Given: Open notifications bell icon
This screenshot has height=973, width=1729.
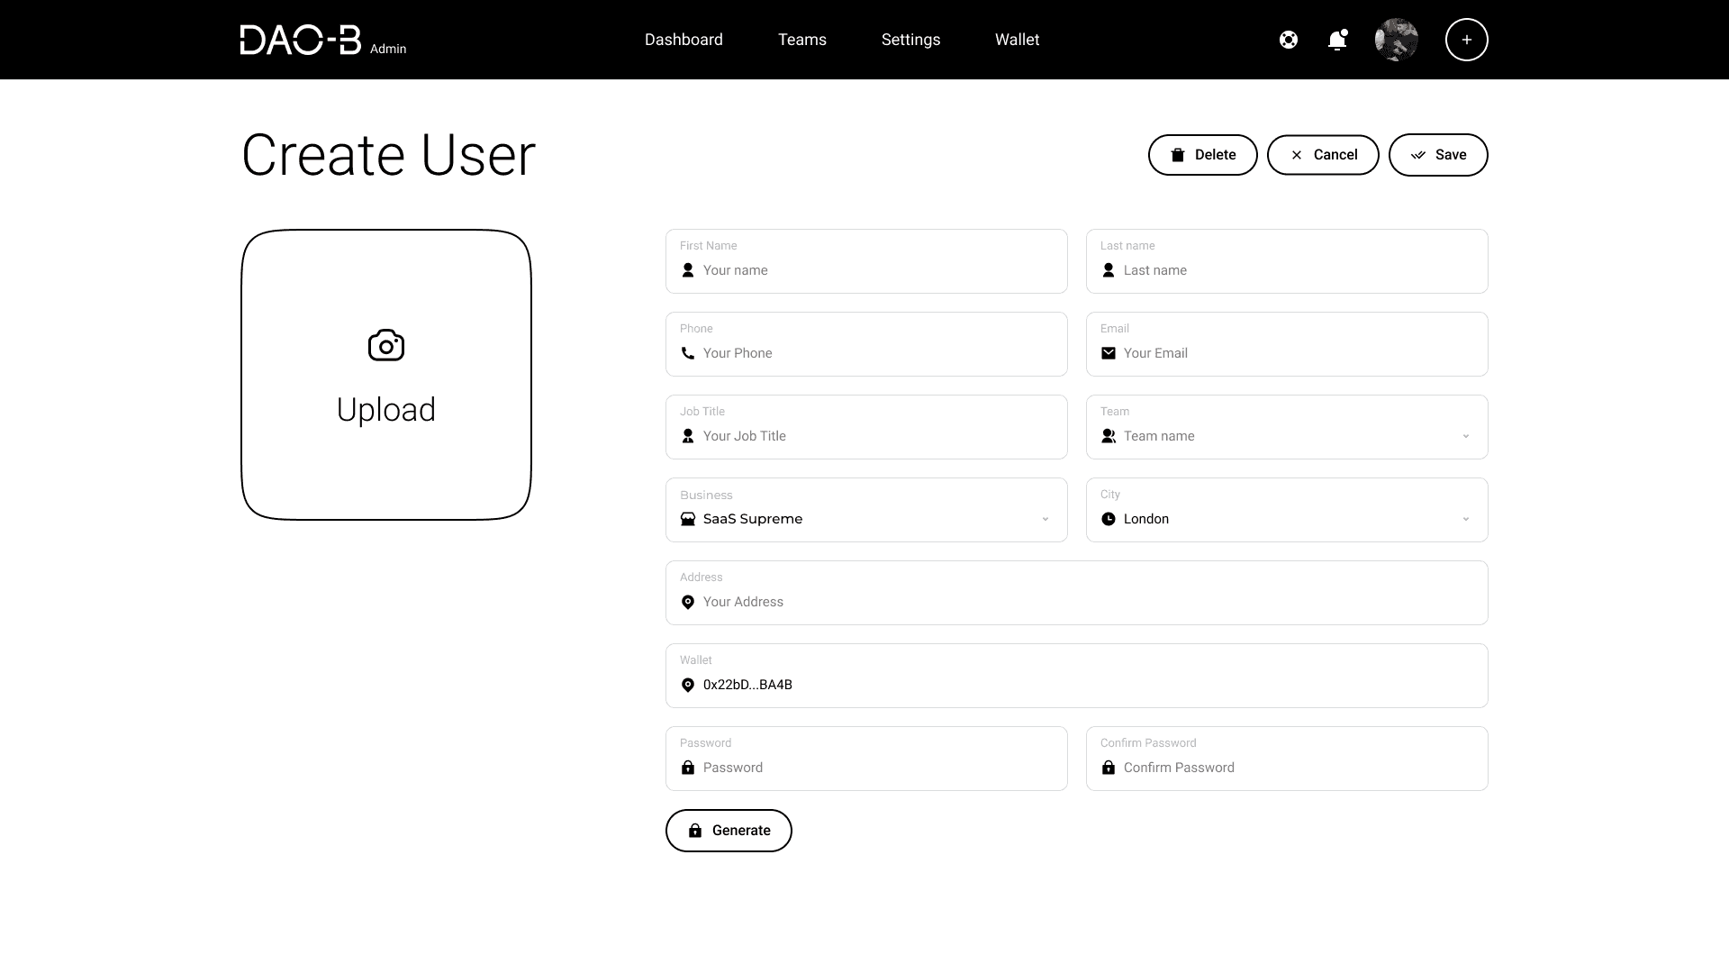Looking at the screenshot, I should pyautogui.click(x=1337, y=40).
